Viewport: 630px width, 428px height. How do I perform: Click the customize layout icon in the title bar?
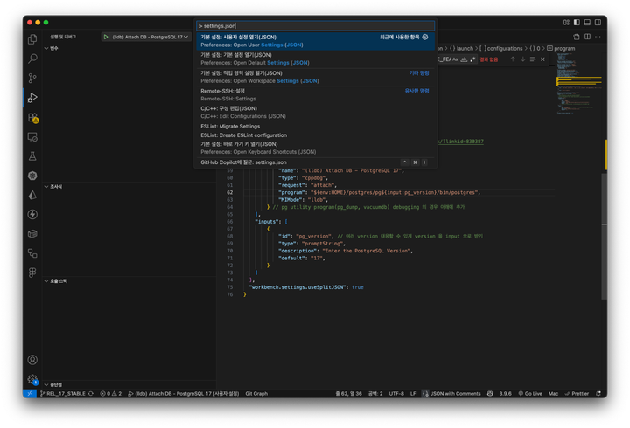click(566, 23)
